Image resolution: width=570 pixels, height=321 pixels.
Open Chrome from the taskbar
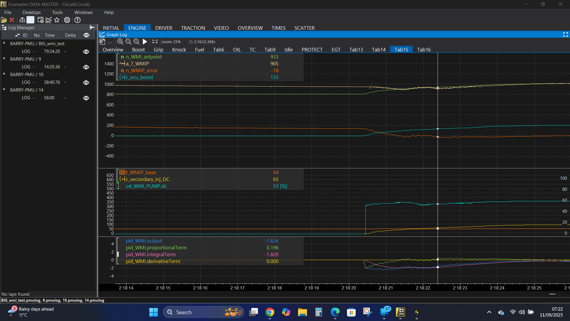(270, 312)
